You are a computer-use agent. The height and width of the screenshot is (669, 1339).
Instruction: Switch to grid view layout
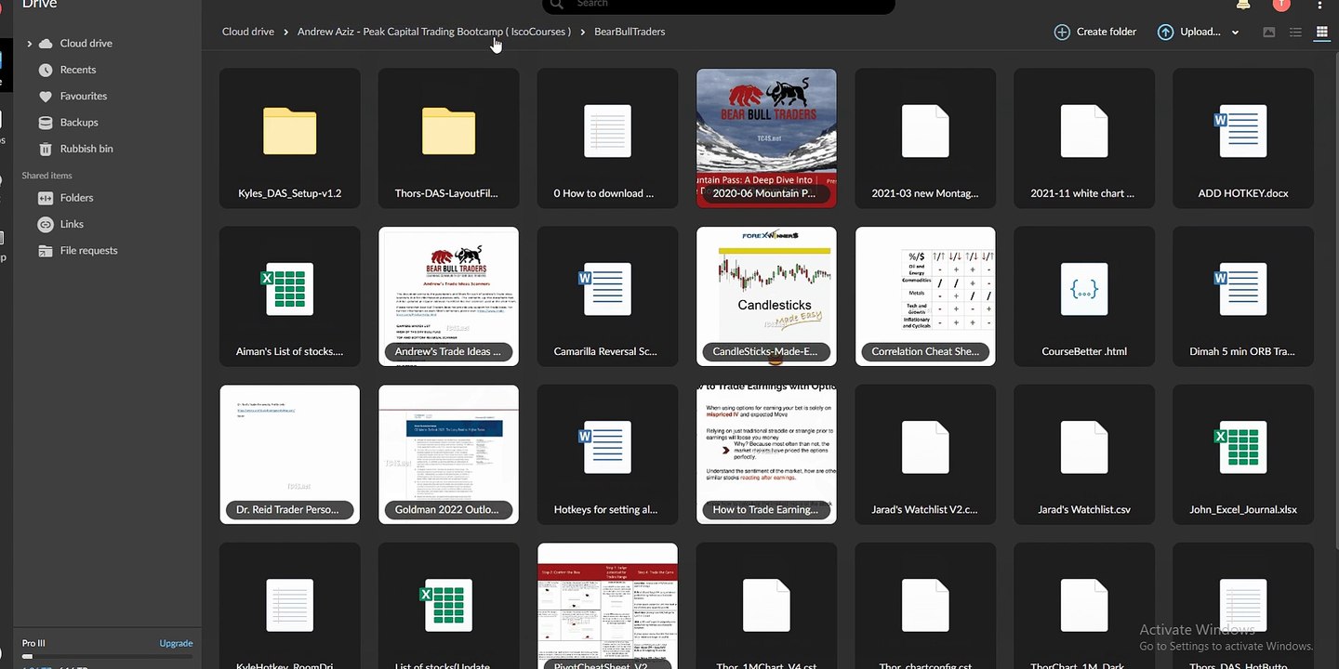[x=1321, y=32]
